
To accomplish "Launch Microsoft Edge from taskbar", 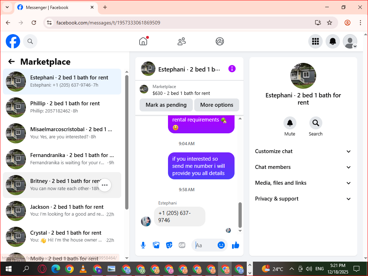I will click(x=56, y=269).
